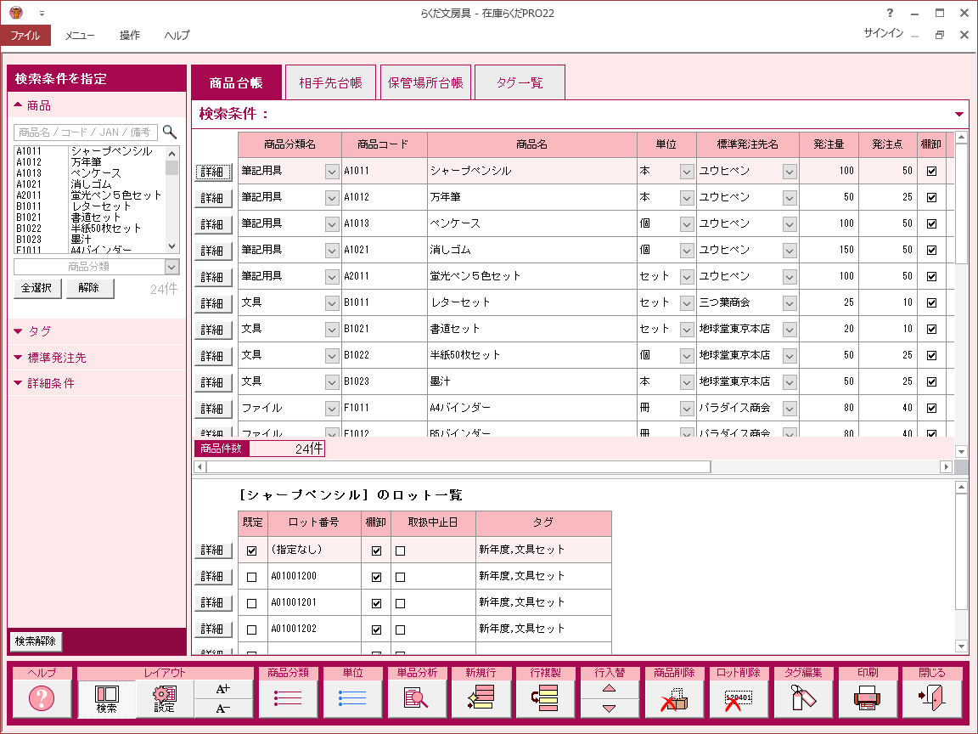
Task: Click the サインイン link
Action: pos(883,33)
